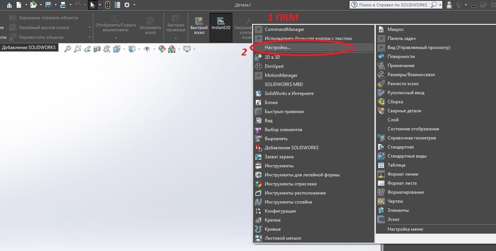Screen dimensions: 496x251
Task: Expand the Print dropdown arrow
Action: pyautogui.click(x=70, y=5)
